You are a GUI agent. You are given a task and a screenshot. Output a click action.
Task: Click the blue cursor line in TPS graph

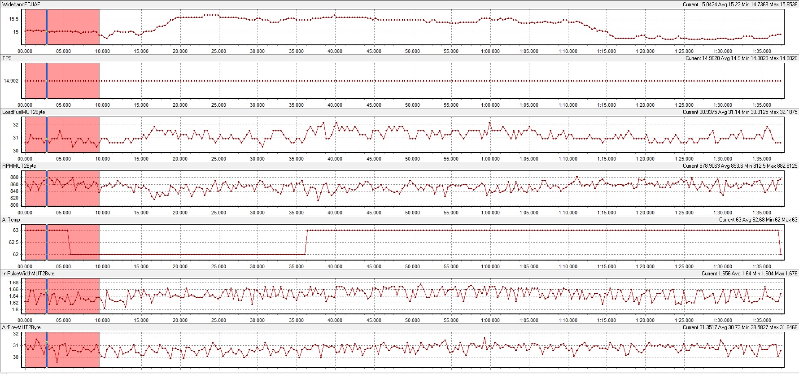(47, 81)
